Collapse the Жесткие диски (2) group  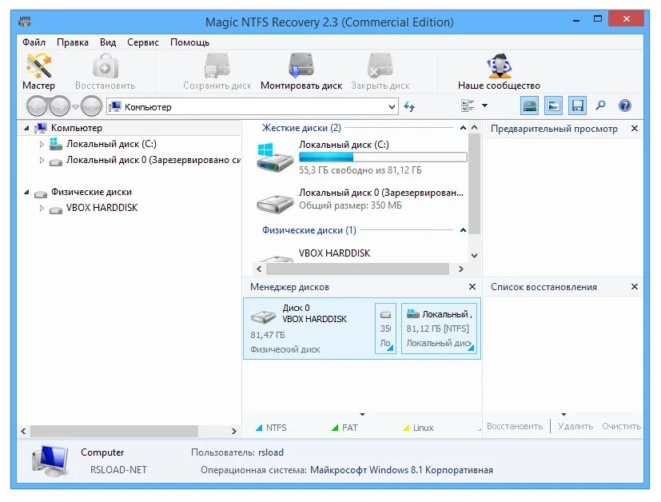pos(463,128)
